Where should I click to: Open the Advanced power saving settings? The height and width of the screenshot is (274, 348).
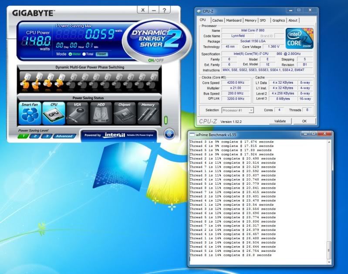[64, 136]
